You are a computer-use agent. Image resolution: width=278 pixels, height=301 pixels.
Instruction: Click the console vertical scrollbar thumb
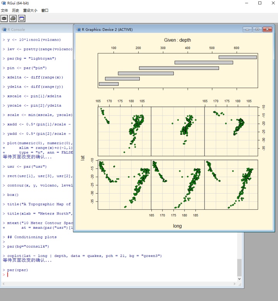pos(239,267)
